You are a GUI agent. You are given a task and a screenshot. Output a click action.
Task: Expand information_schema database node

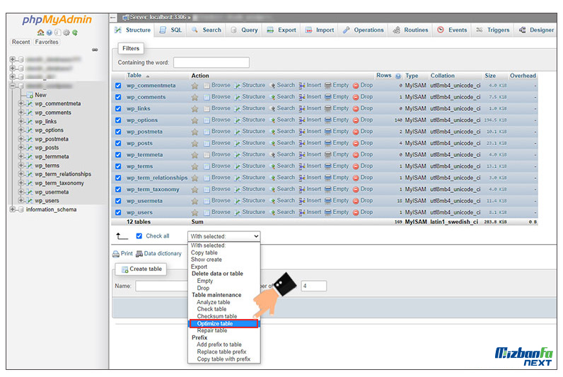pyautogui.click(x=12, y=209)
